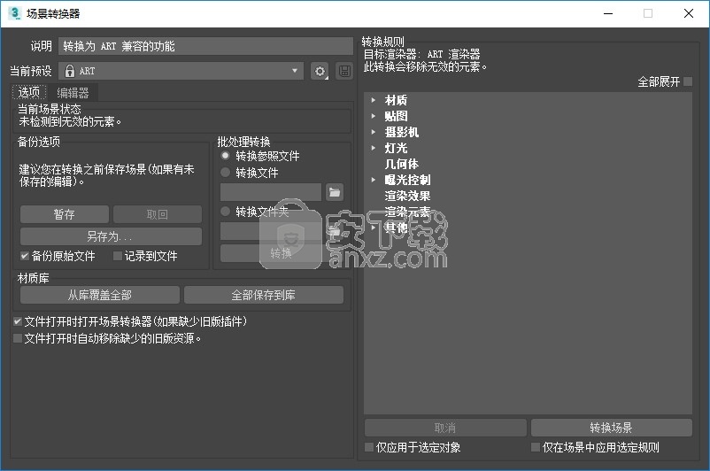Select the 转换文件 radio button
This screenshot has width=710, height=471.
[x=225, y=172]
